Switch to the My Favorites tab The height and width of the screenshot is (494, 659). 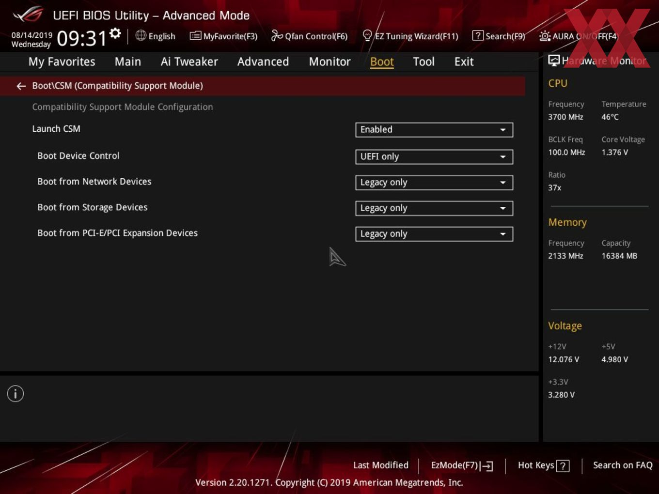[x=62, y=62]
